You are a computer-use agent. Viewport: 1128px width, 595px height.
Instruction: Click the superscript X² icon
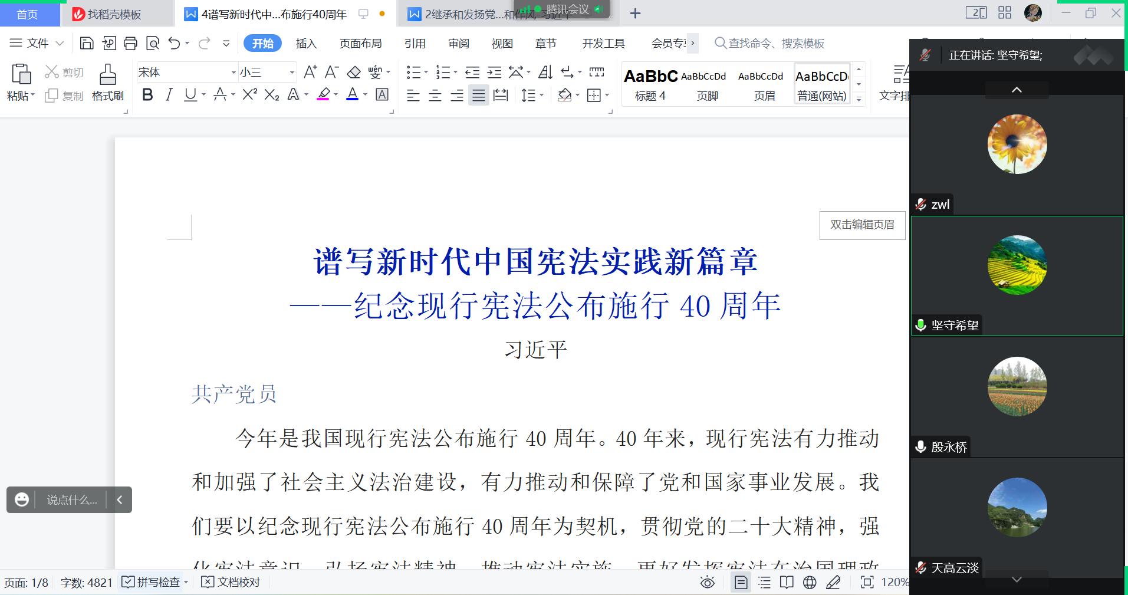point(249,95)
